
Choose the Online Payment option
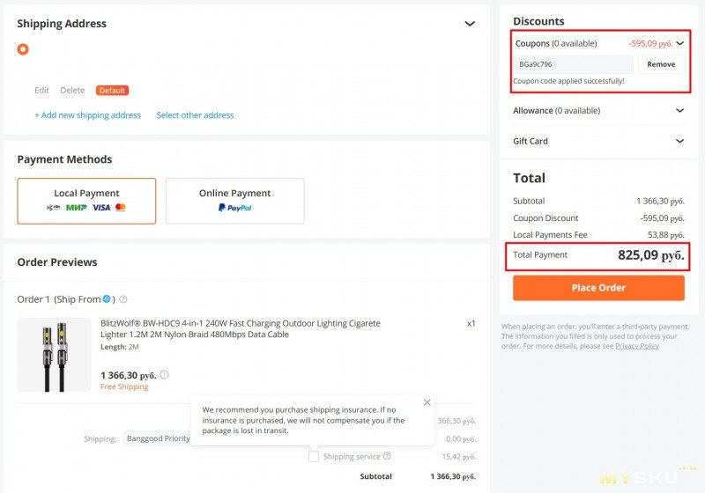(x=234, y=201)
